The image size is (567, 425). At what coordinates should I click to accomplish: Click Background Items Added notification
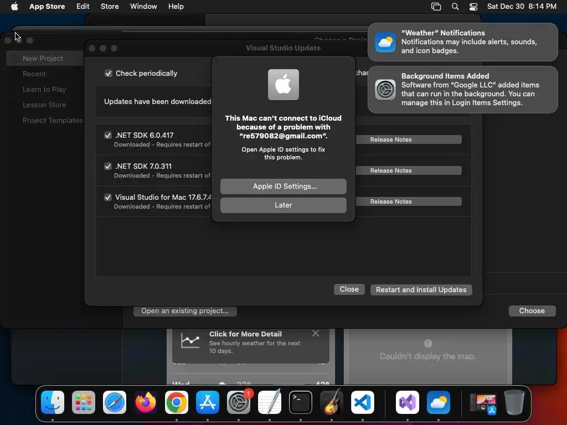[463, 90]
